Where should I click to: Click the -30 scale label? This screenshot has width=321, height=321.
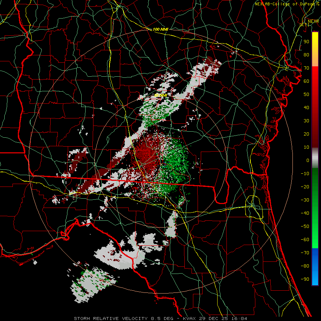pos(305,200)
